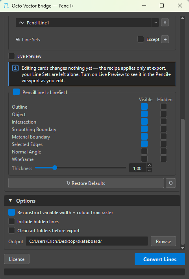The width and height of the screenshot is (189, 279).
Task: Click the Line Sets label
Action: (x=31, y=39)
